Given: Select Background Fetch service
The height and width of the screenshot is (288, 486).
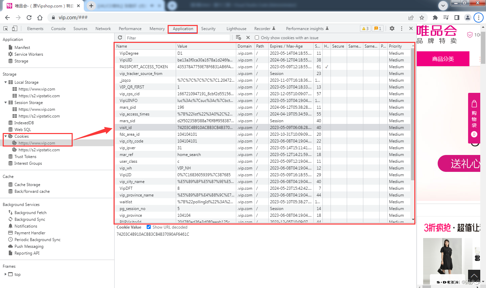Looking at the screenshot, I should coord(30,212).
